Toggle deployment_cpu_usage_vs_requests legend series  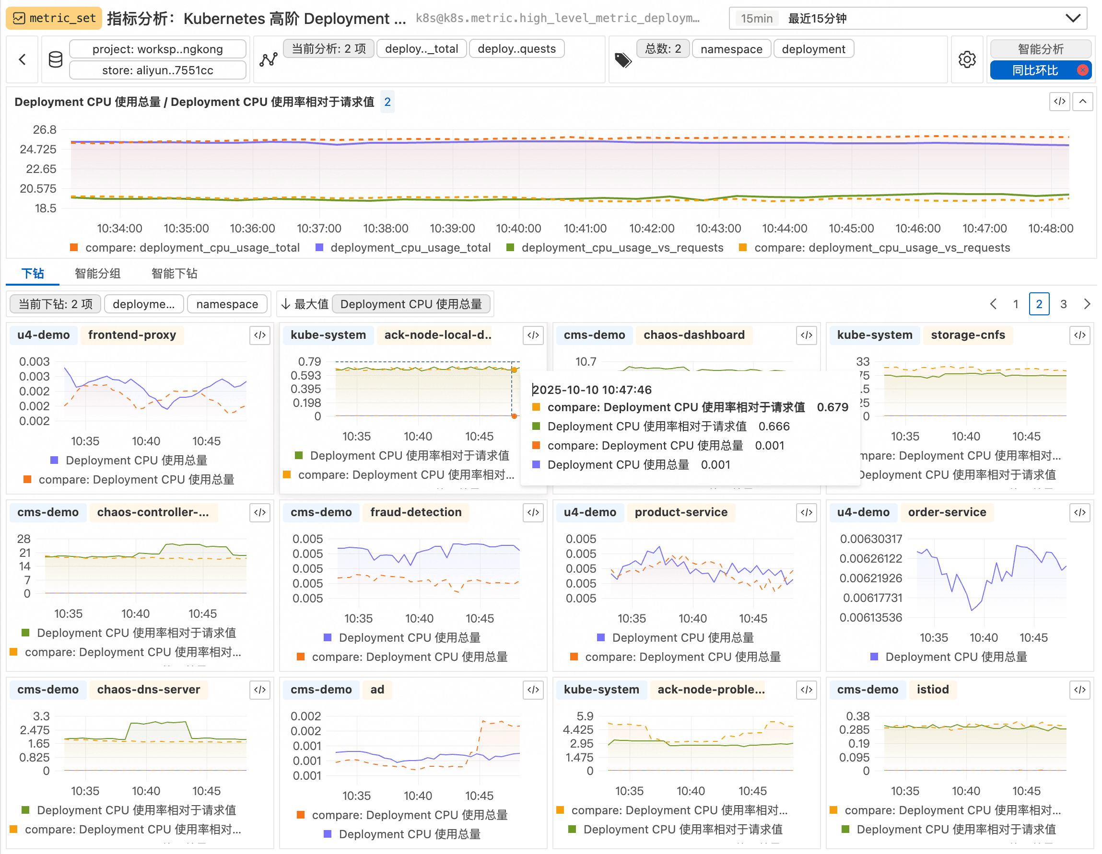(621, 248)
